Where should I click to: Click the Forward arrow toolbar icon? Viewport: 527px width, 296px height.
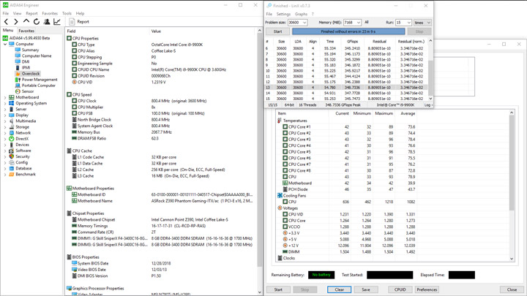pos(16,22)
